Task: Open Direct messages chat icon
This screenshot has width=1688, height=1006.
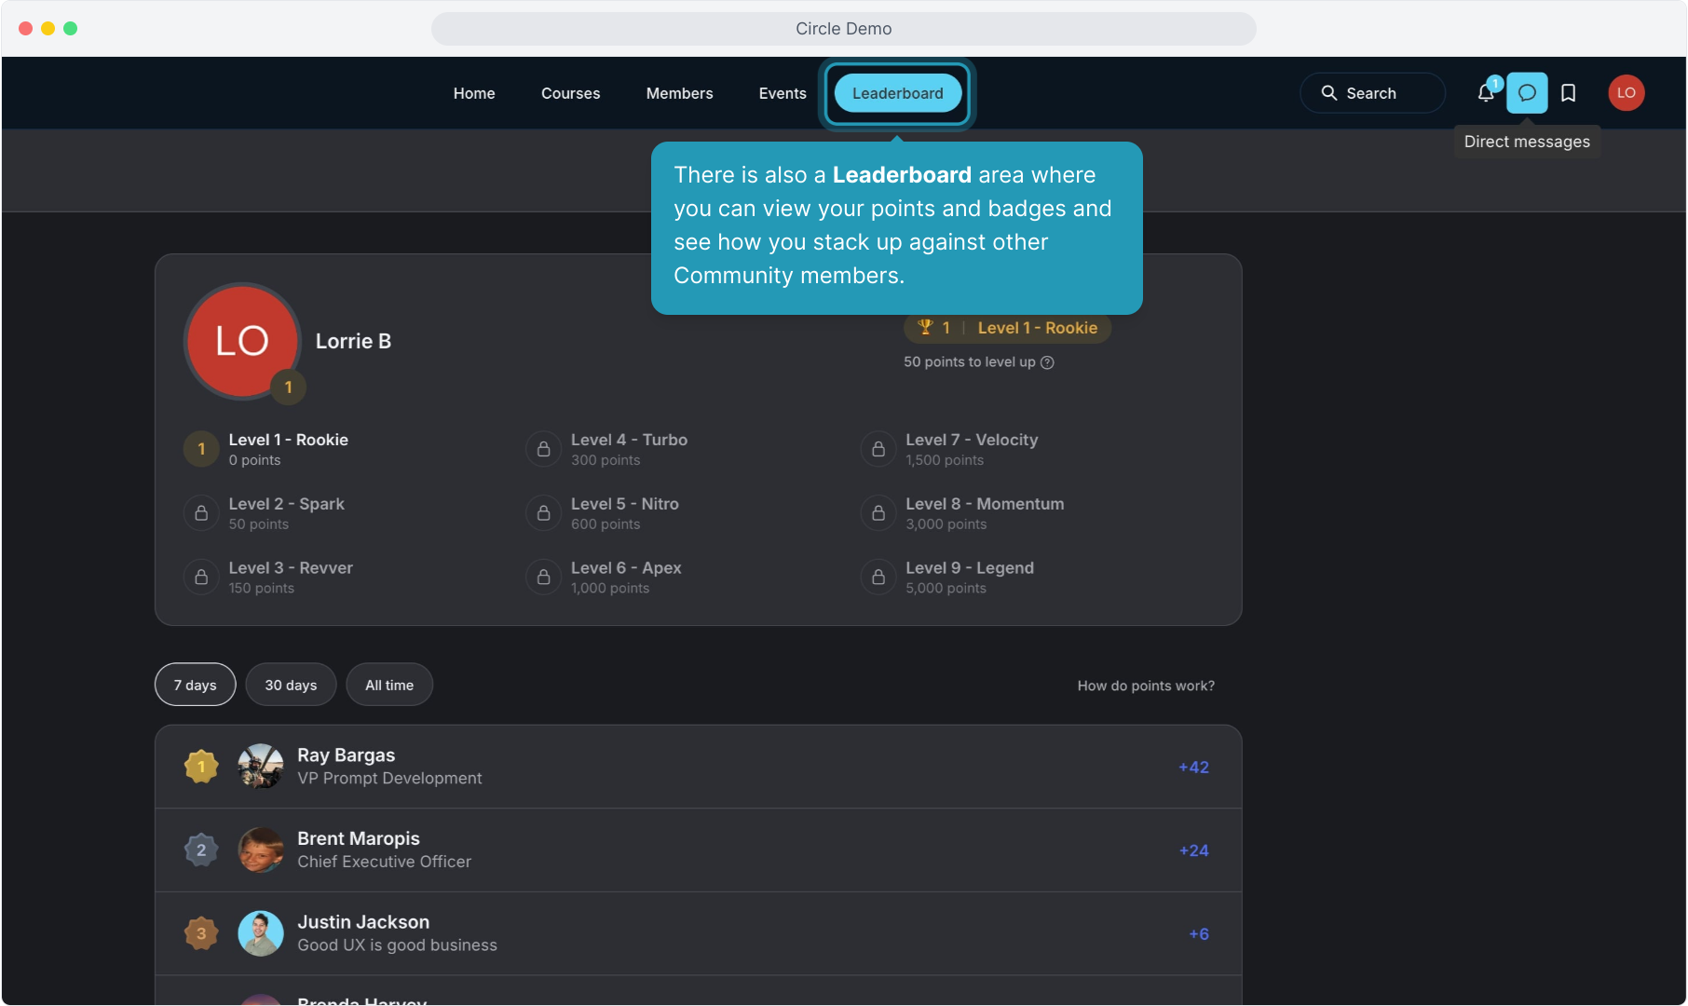Action: (x=1527, y=93)
